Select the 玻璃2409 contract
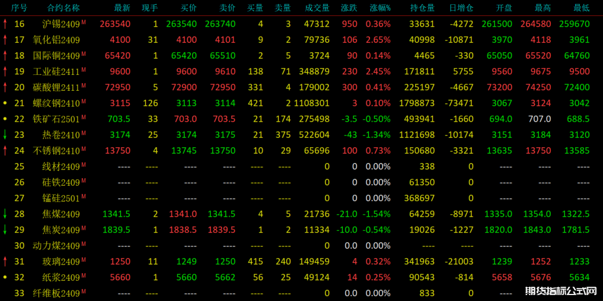 click(x=61, y=261)
